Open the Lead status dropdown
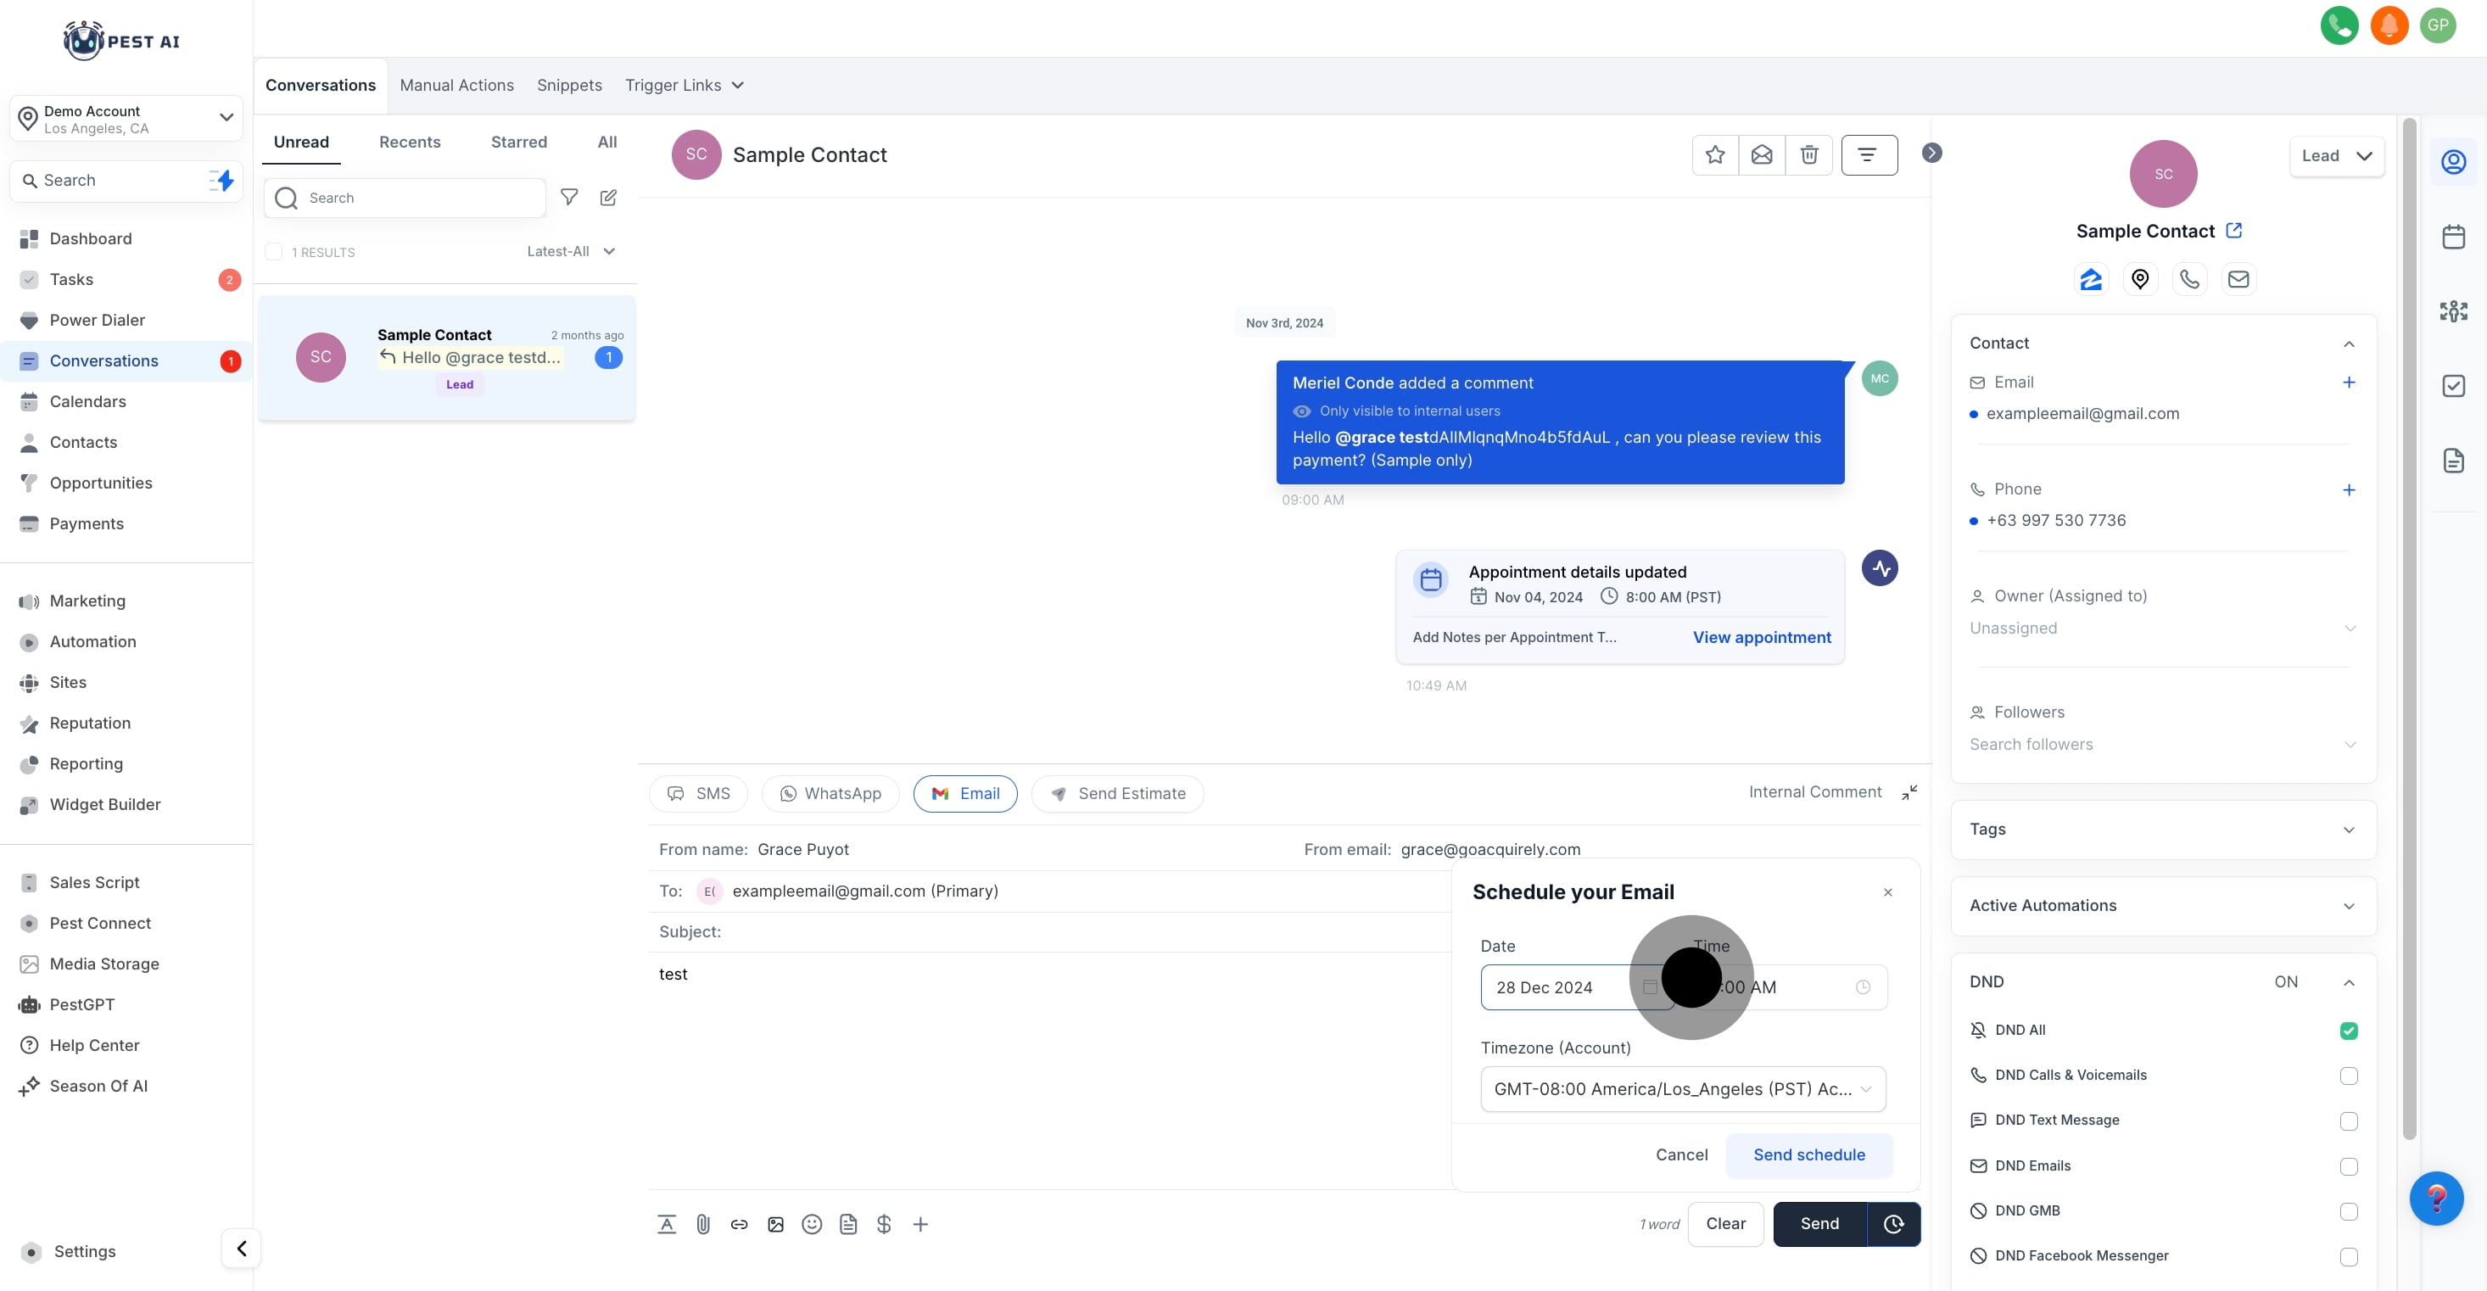 tap(2335, 155)
